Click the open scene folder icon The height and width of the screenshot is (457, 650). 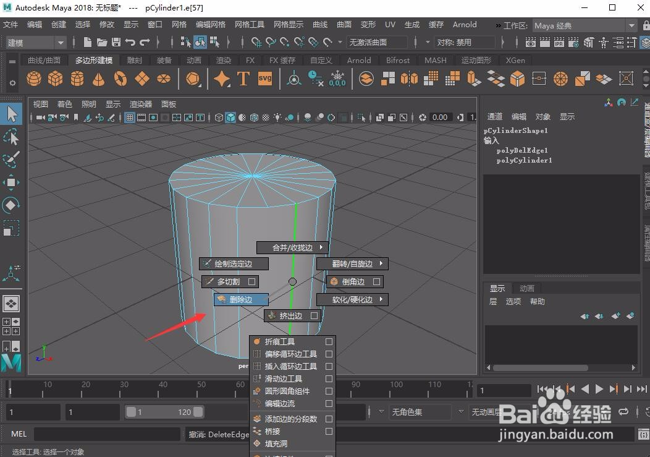point(102,42)
